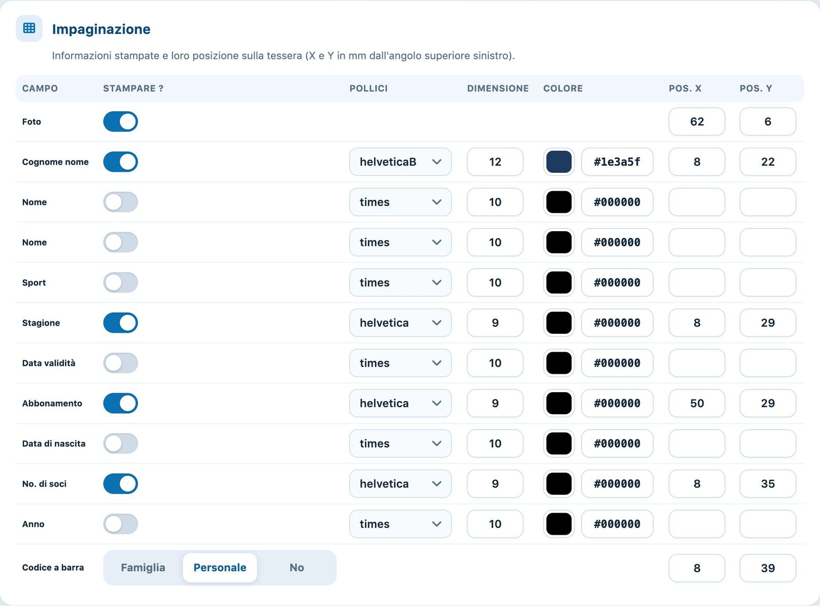Toggle on Data di nascita printing
Screen dimensions: 820x606
(x=120, y=443)
